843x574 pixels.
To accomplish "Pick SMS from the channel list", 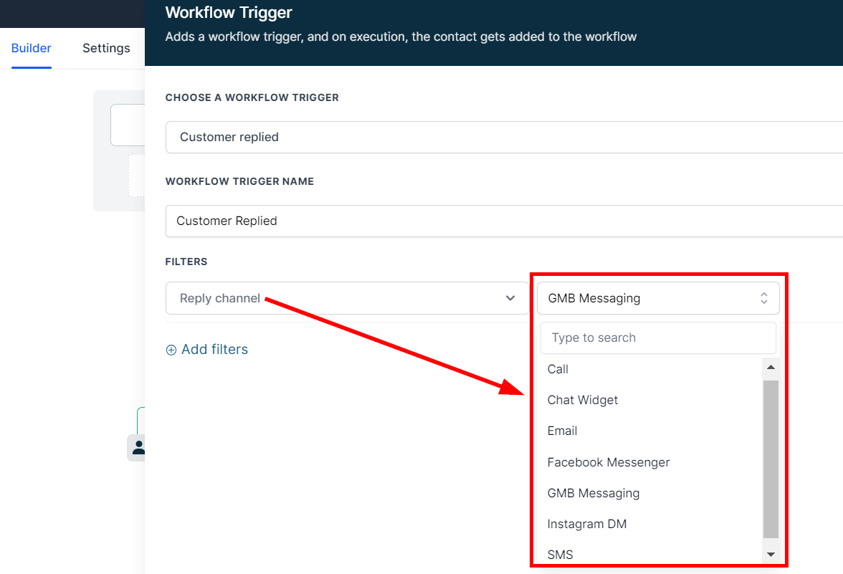I will point(560,555).
